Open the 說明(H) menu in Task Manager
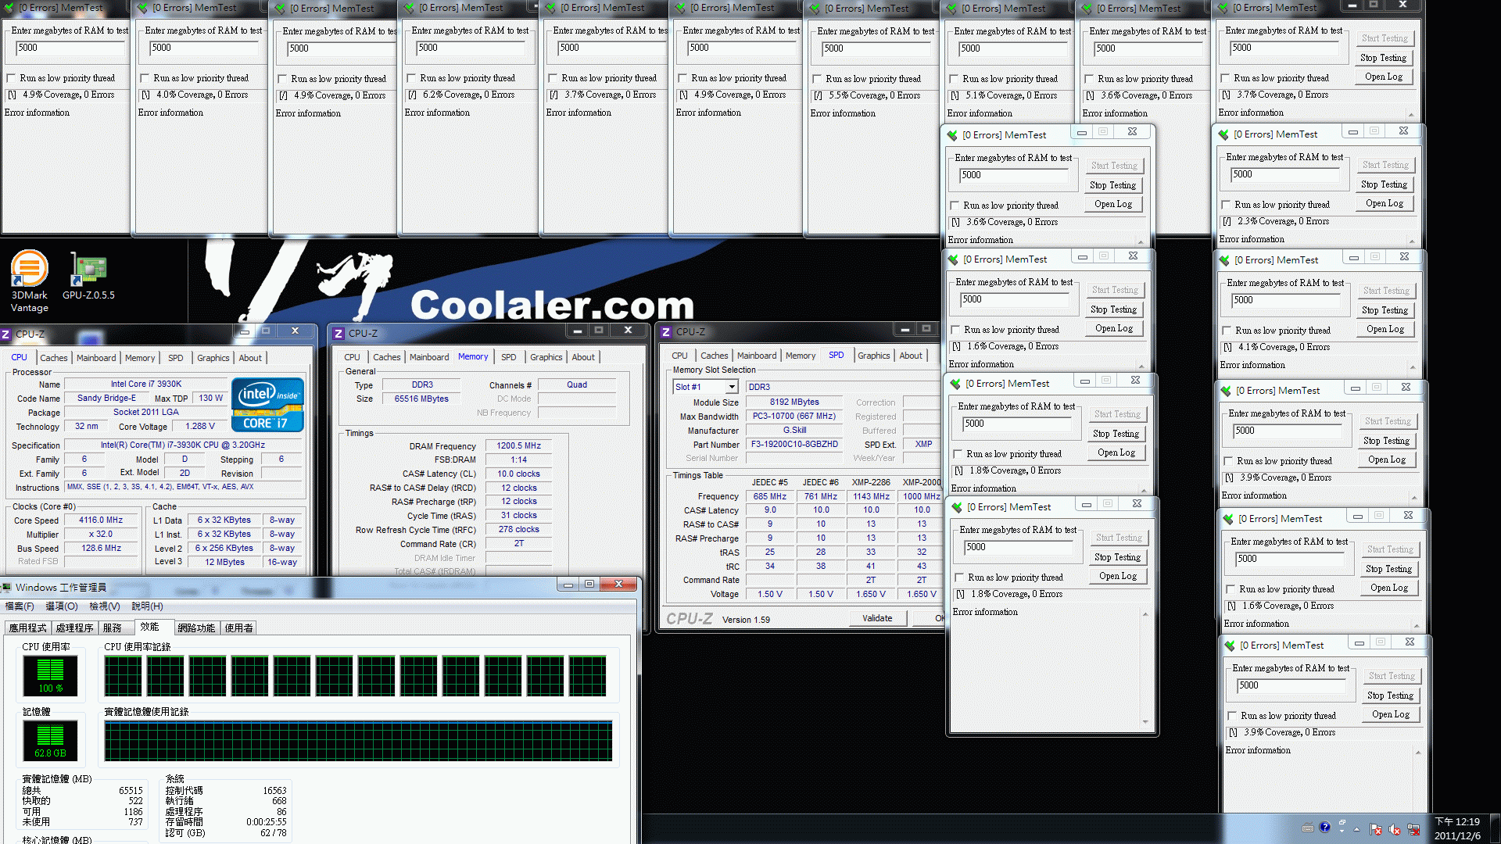Screen dimensions: 1501x844 147,606
